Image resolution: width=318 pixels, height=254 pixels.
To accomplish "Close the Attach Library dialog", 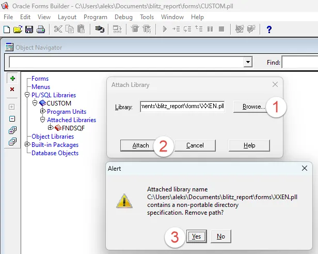I will tap(275, 84).
